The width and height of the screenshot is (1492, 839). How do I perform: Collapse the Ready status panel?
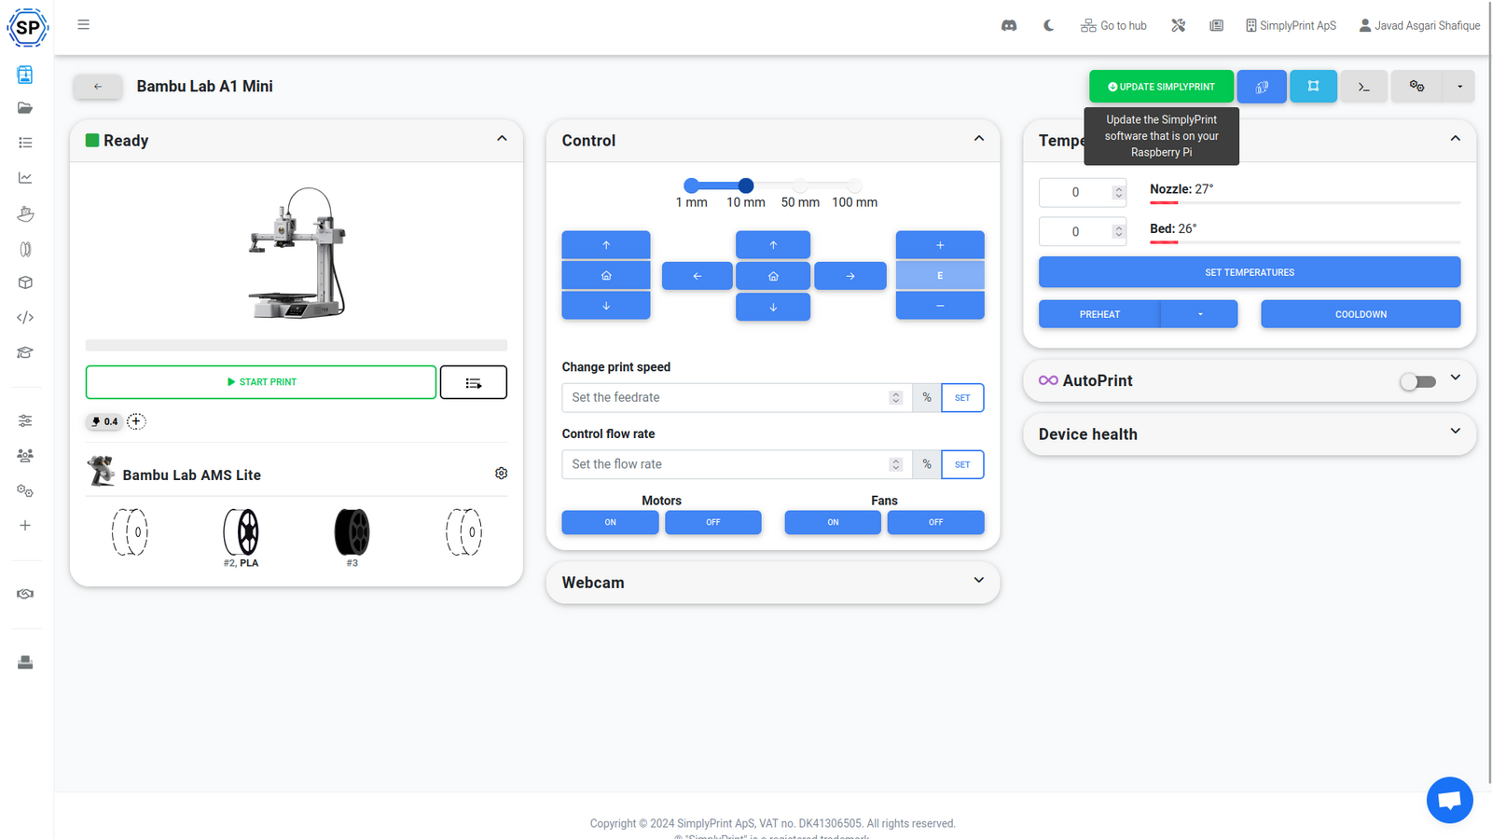tap(502, 139)
